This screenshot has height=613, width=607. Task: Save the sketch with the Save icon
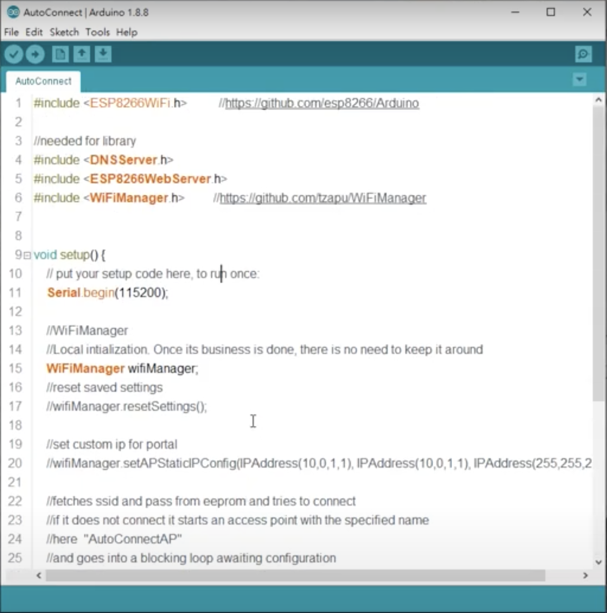103,54
